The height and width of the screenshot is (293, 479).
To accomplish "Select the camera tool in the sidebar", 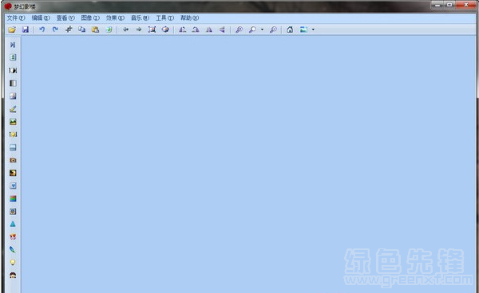I will tap(13, 160).
